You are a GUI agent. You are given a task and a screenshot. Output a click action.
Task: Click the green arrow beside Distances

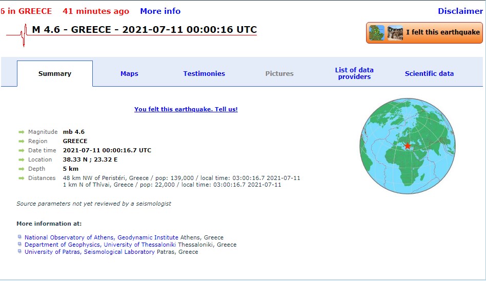click(22, 178)
